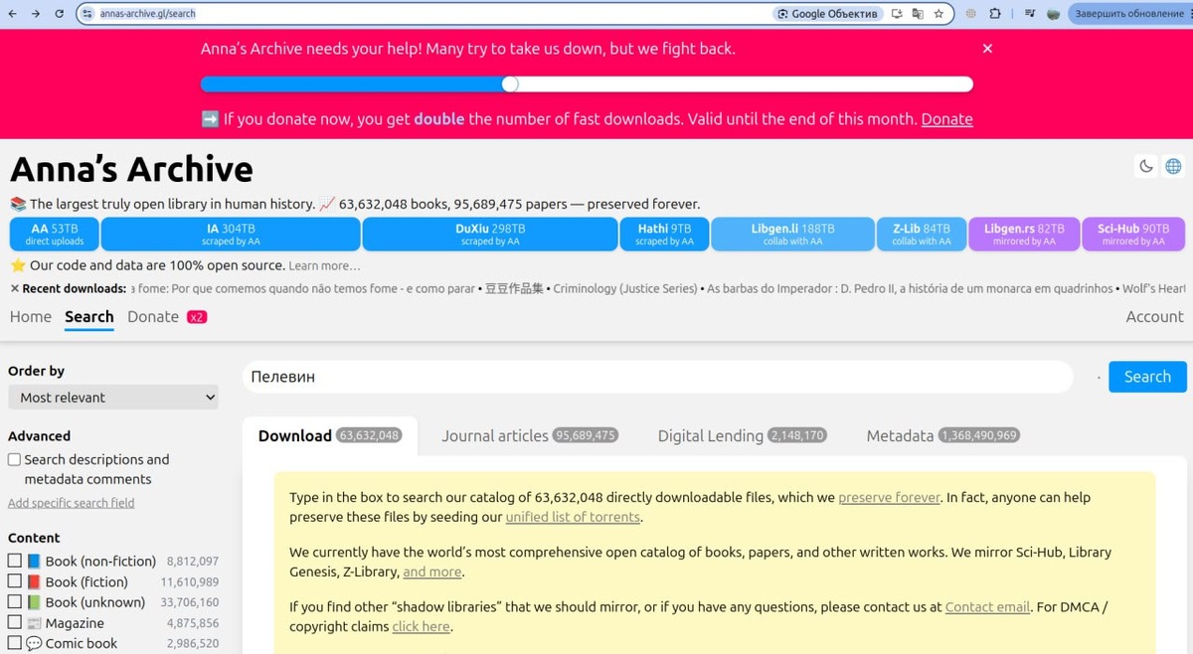Open the browser extensions puzzle icon

coord(995,14)
